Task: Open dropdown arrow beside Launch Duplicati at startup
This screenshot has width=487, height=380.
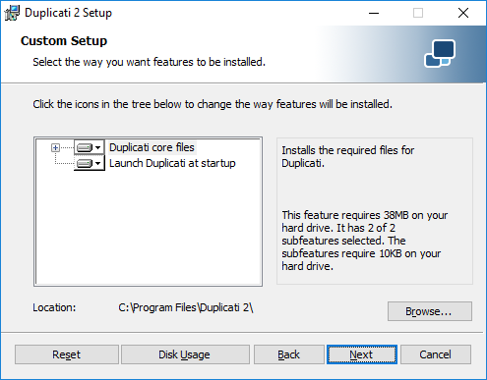Action: 97,163
